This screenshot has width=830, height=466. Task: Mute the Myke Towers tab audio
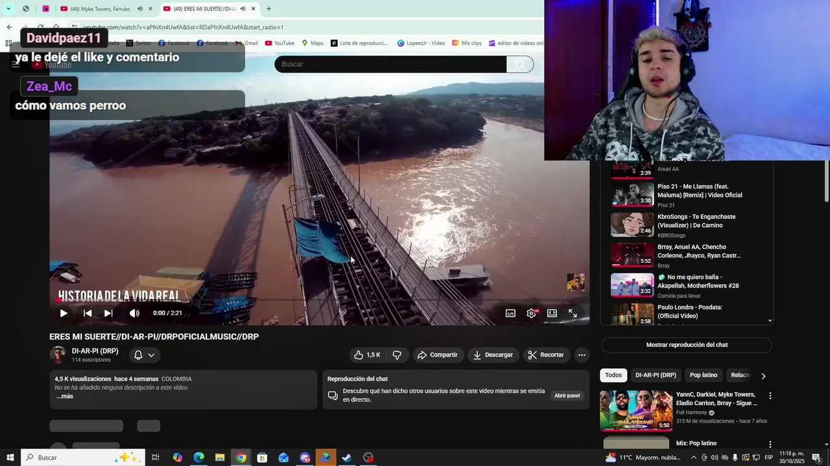[139, 9]
